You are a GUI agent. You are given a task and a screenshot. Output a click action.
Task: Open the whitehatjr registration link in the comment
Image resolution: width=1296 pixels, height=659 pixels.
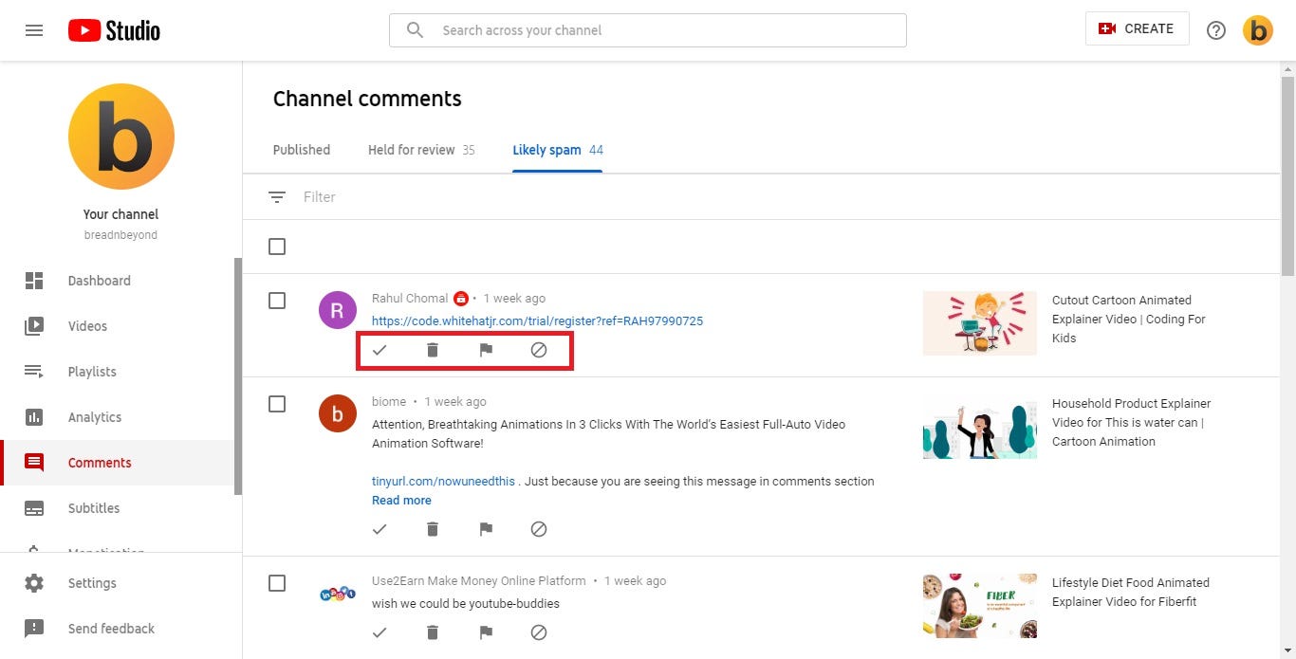click(537, 320)
